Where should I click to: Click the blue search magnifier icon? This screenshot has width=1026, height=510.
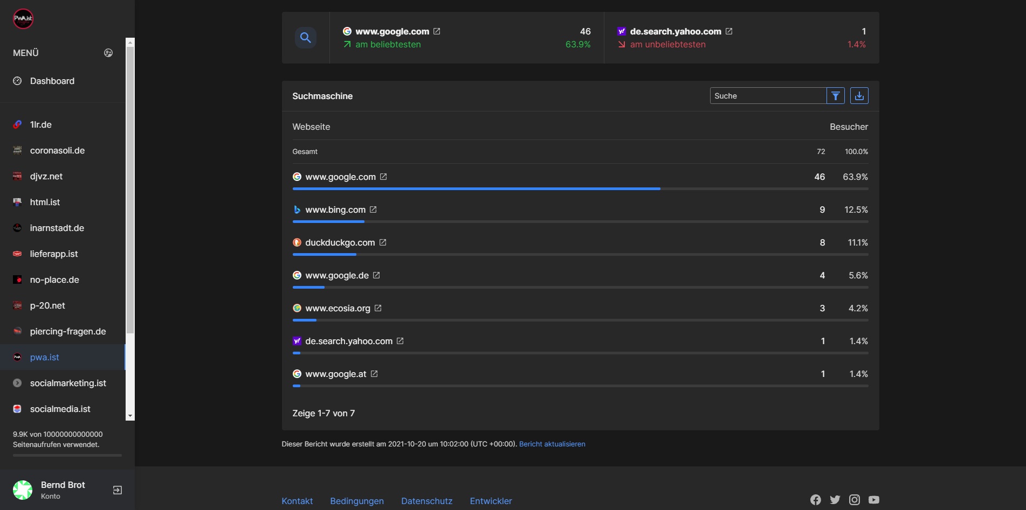click(x=305, y=38)
